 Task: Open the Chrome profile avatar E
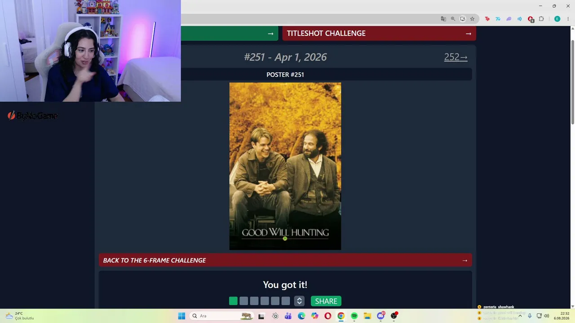click(x=557, y=19)
